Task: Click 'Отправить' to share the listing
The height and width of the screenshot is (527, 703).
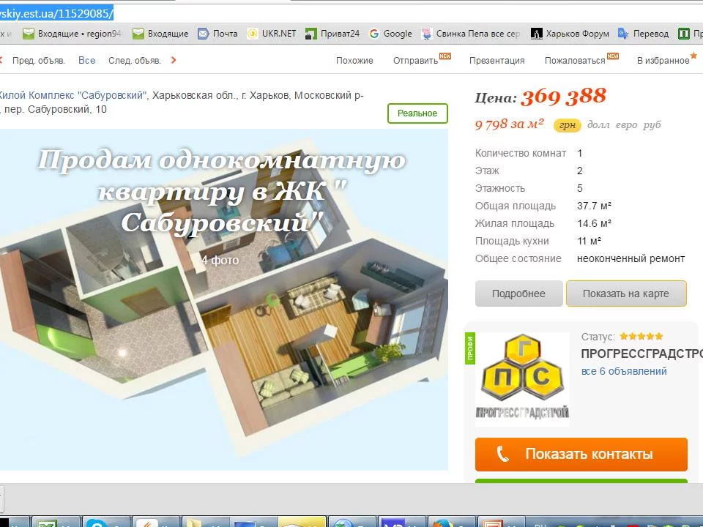Action: coord(415,61)
